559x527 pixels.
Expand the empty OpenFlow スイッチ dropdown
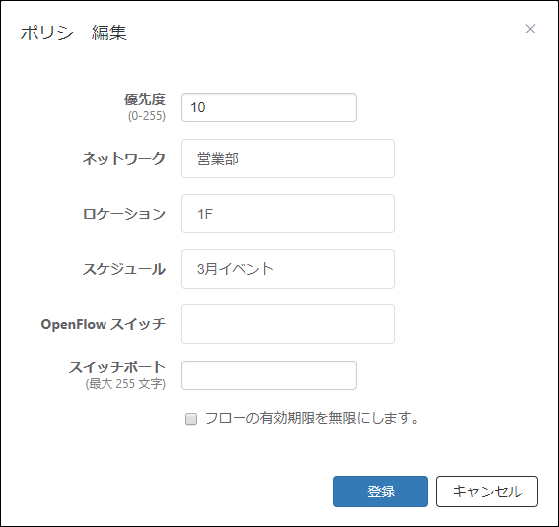pyautogui.click(x=288, y=324)
